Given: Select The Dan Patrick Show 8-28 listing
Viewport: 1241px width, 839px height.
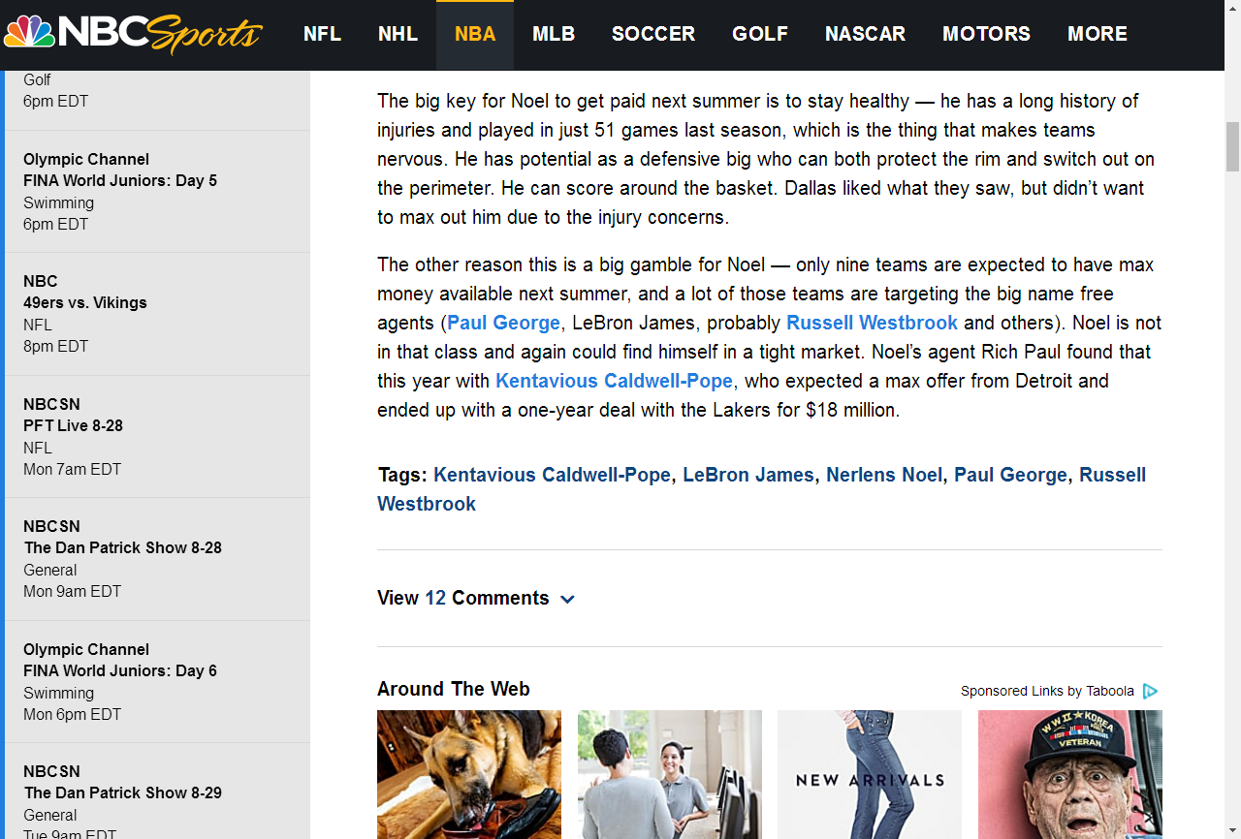Looking at the screenshot, I should 157,559.
